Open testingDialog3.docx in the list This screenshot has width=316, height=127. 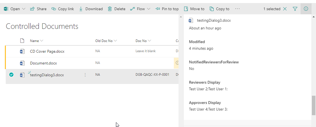click(47, 75)
